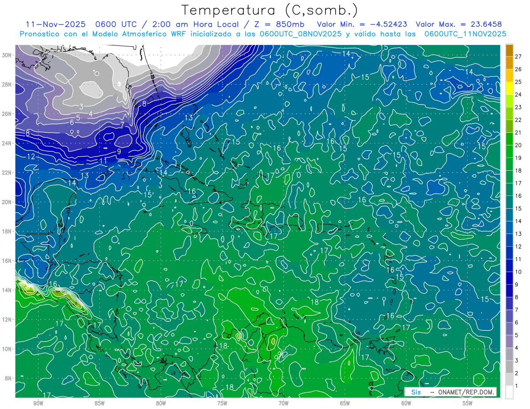Screen dimensions: 530x409
Task: Click the blue 'Sis' label
Action: [x=416, y=392]
